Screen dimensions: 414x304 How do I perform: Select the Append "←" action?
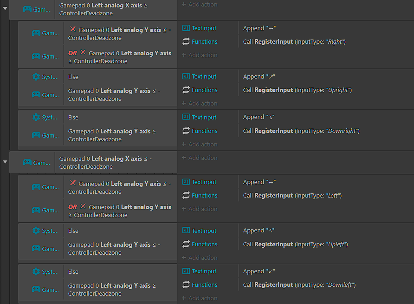click(259, 182)
